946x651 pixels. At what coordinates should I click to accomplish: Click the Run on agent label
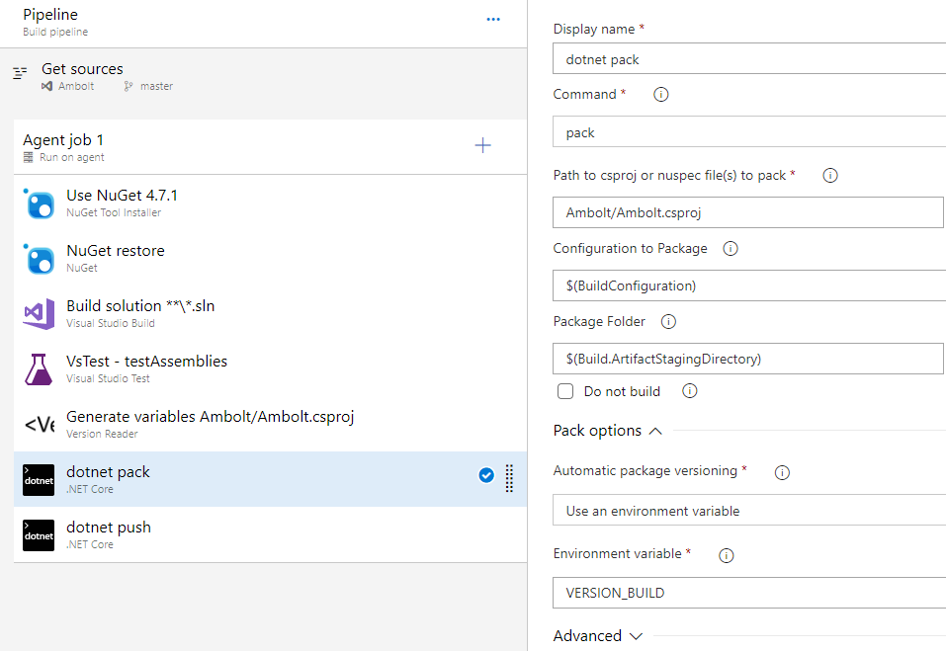[72, 157]
